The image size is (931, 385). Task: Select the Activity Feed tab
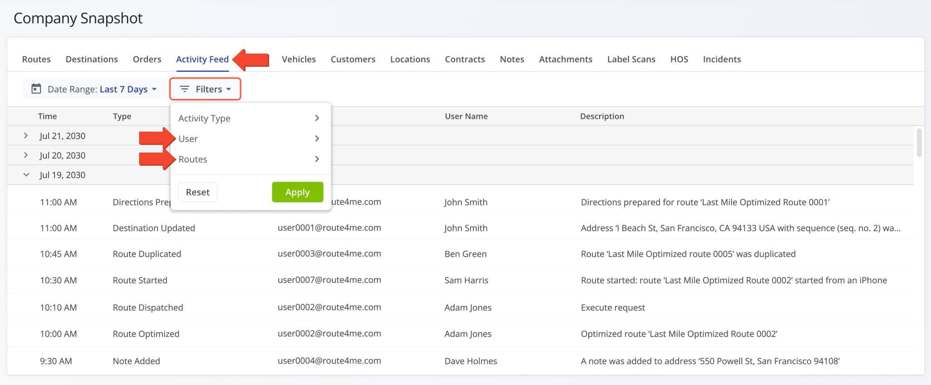click(x=202, y=59)
